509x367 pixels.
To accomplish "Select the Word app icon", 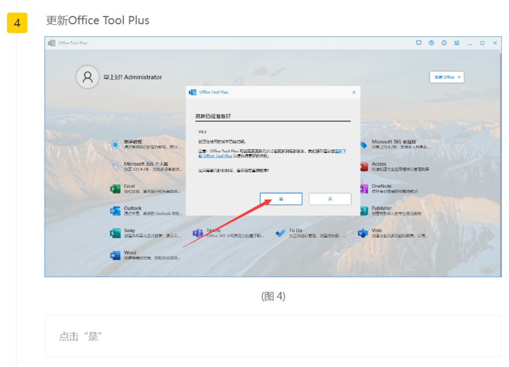I will click(x=115, y=255).
